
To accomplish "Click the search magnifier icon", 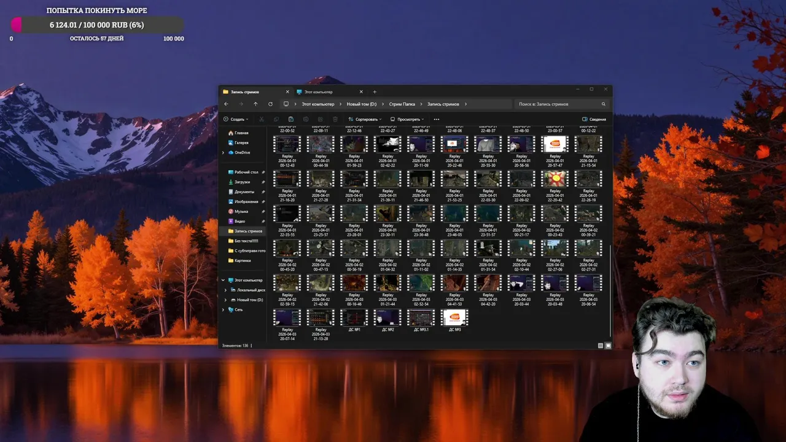I will 604,104.
